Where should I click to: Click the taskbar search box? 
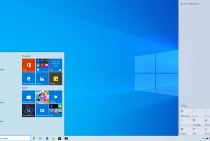pyautogui.click(x=15, y=138)
